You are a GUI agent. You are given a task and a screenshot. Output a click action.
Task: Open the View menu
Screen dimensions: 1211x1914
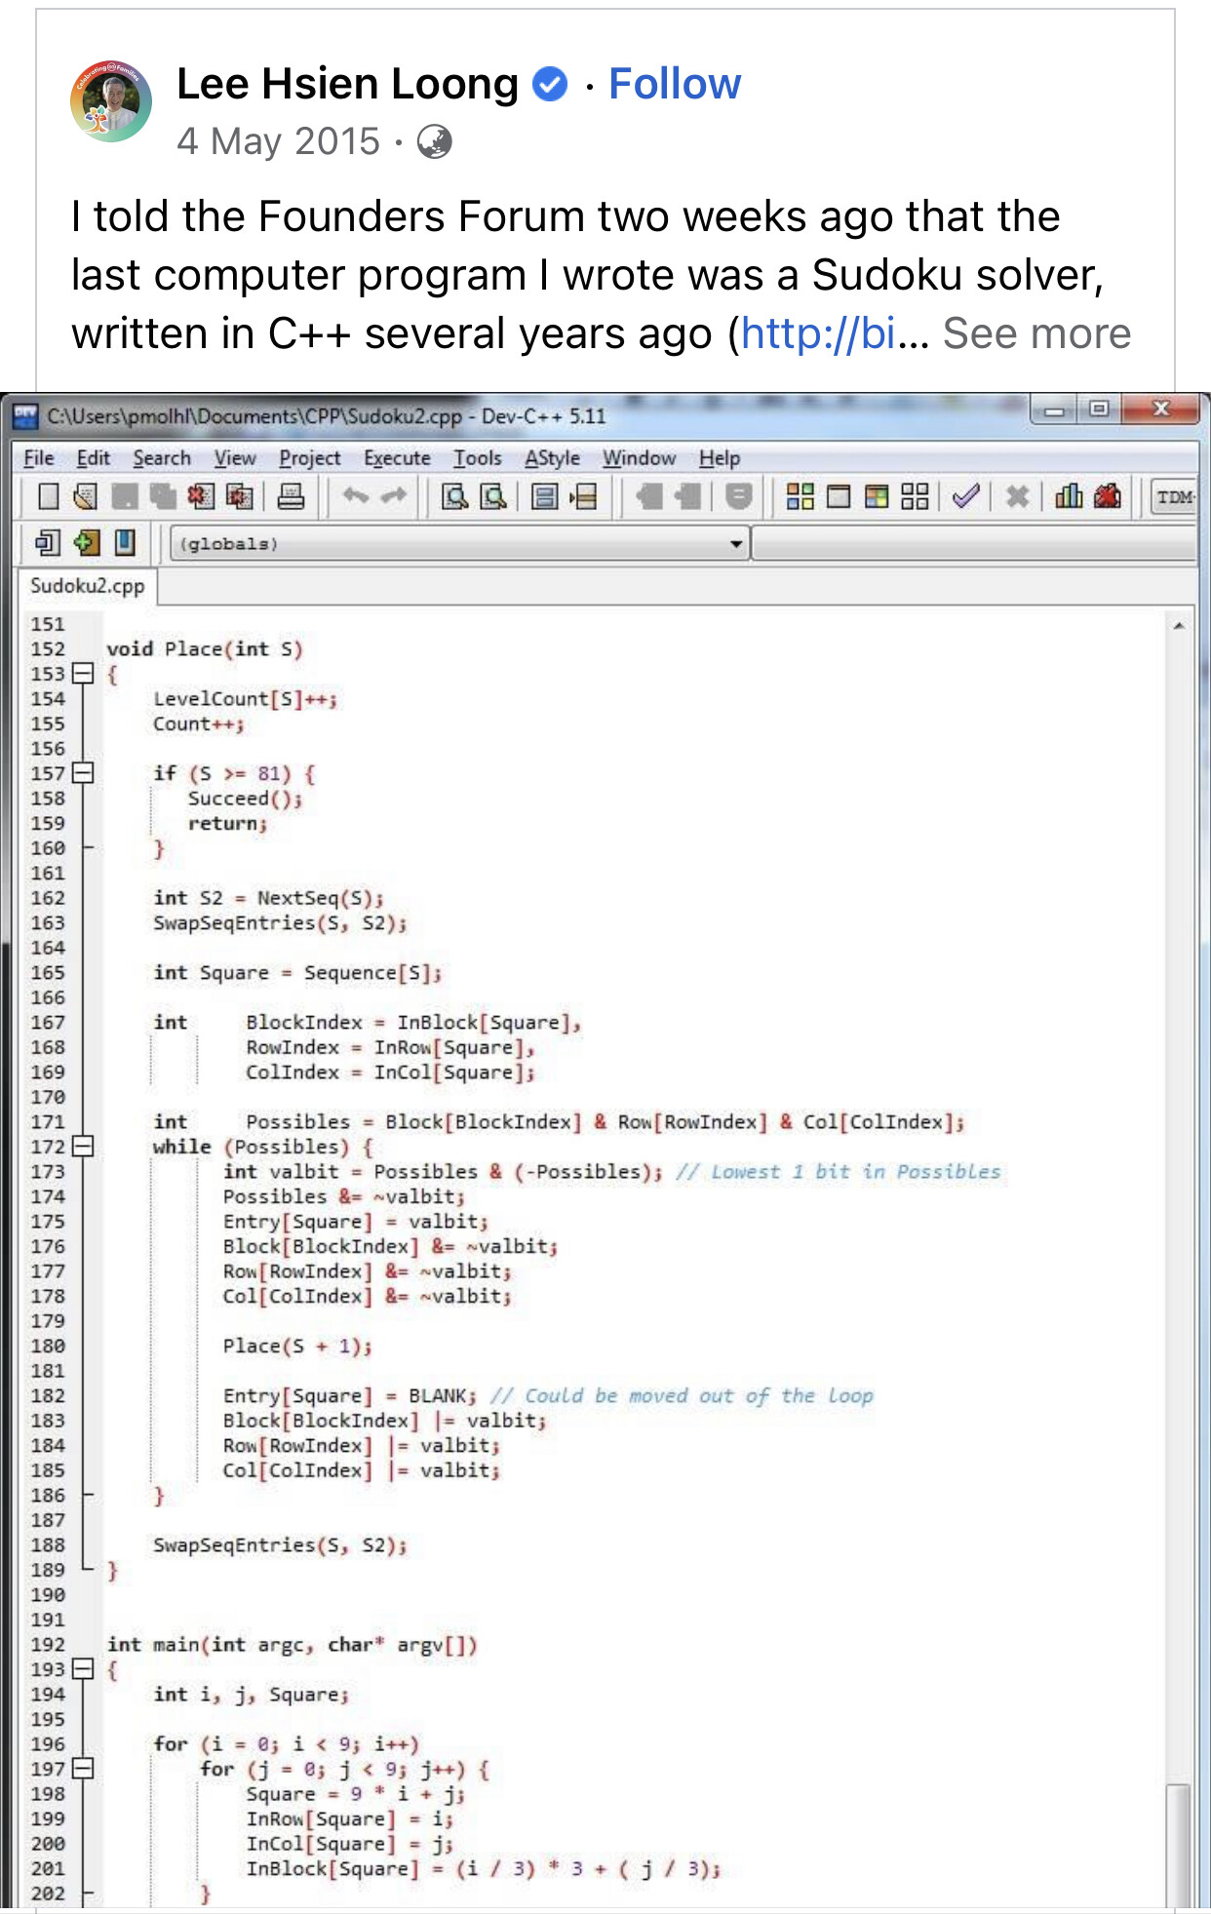click(235, 458)
